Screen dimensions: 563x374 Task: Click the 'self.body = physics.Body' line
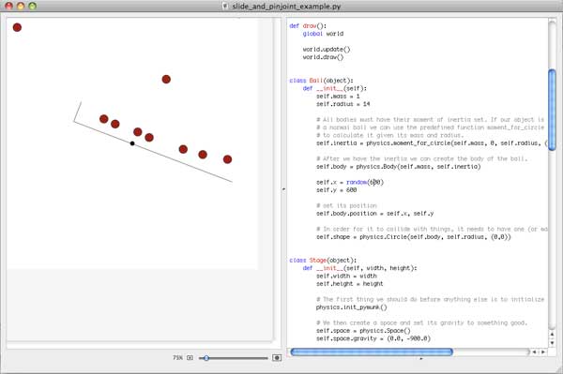pos(398,167)
